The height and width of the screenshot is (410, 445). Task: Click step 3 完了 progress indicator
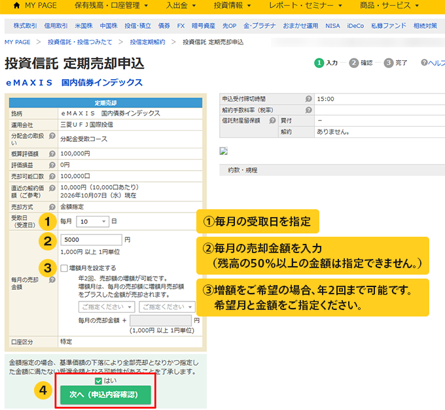click(x=395, y=63)
